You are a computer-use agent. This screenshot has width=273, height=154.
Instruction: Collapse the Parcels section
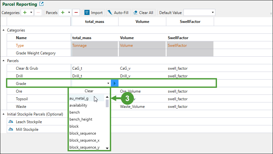(x=4, y=60)
